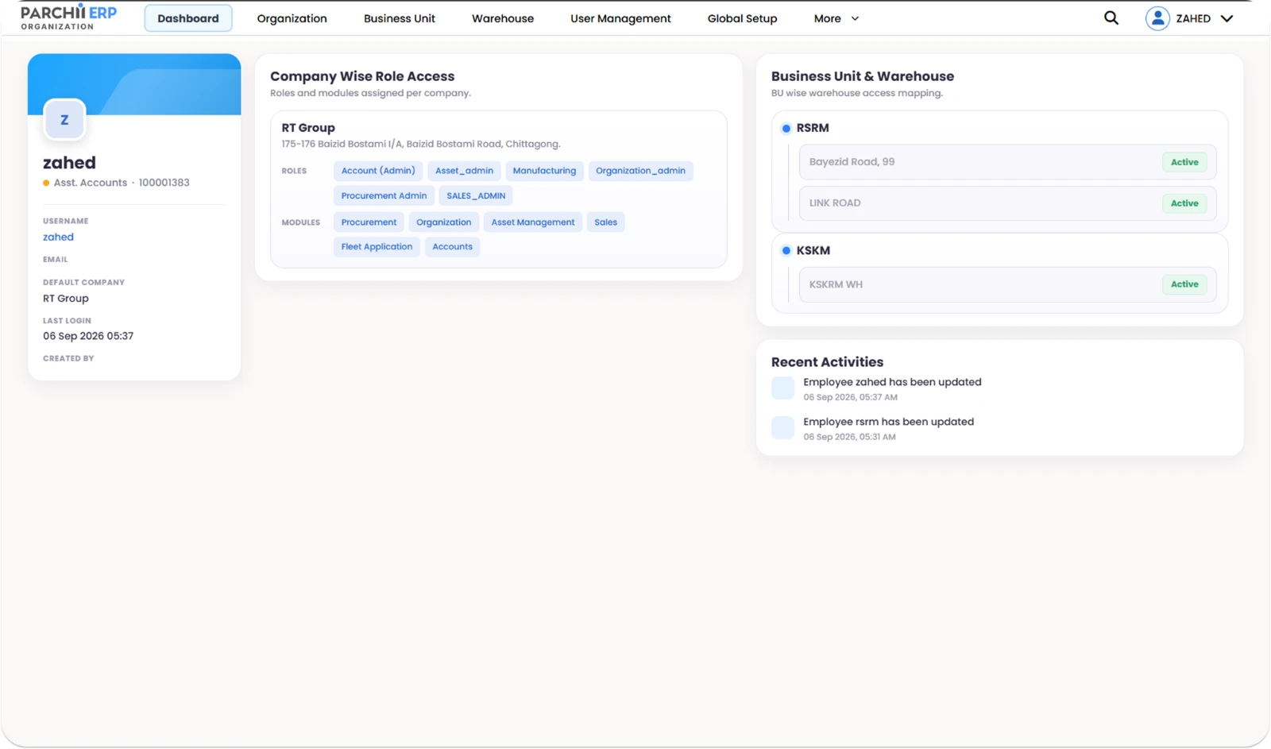Image resolution: width=1271 pixels, height=749 pixels.
Task: Click the Fleet Application module tag
Action: [377, 247]
